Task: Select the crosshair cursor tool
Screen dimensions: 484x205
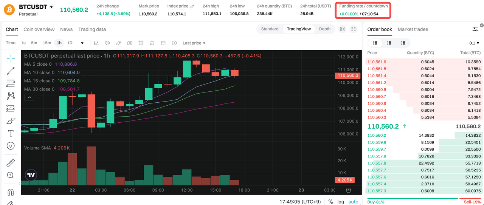Action: (x=11, y=58)
